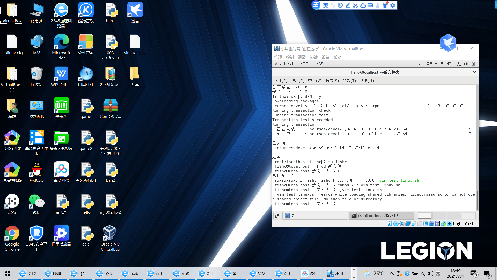The height and width of the screenshot is (280, 497).
Task: Toggle punctuation mode in IME bar
Action: (333, 5)
